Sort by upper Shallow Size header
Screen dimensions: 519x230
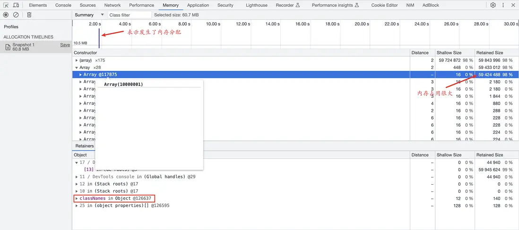455,52
